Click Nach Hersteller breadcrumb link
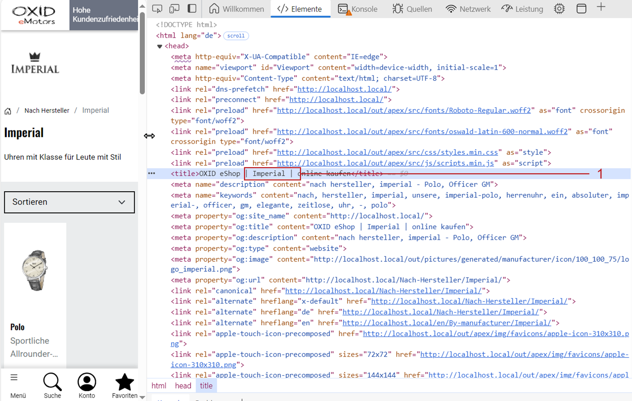632x401 pixels. click(x=47, y=110)
